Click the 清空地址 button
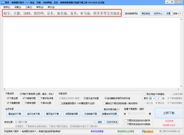 146,14
